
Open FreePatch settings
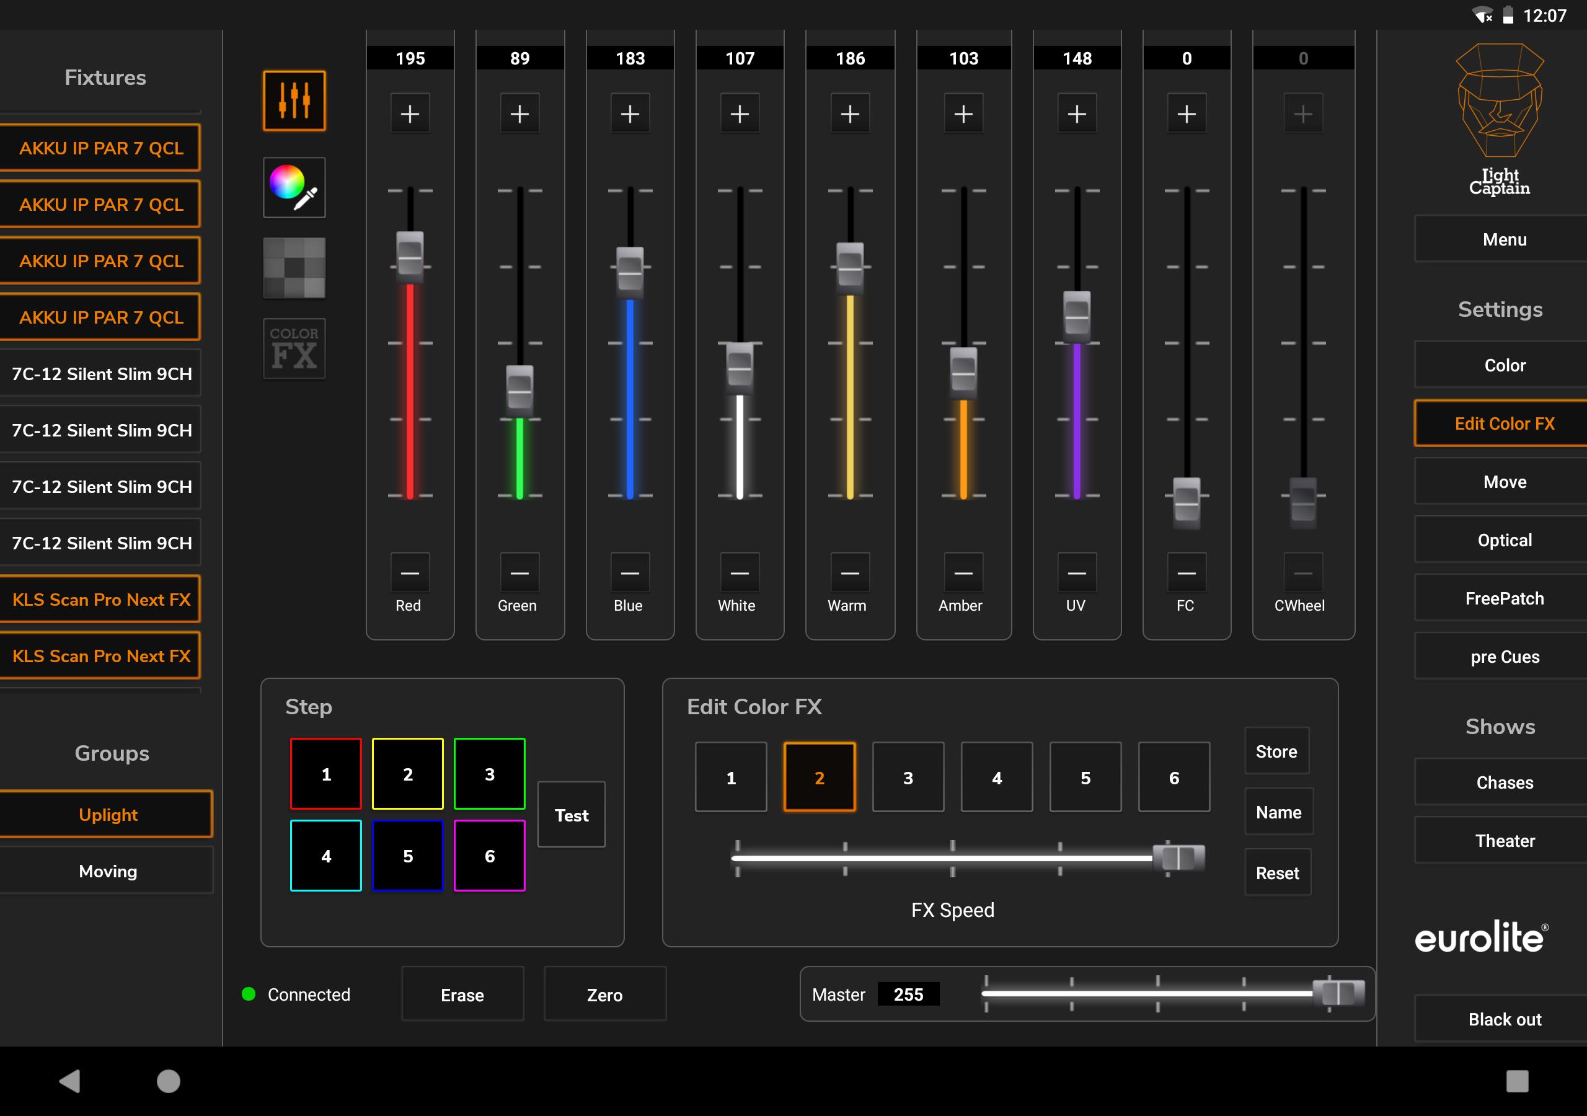pos(1501,598)
